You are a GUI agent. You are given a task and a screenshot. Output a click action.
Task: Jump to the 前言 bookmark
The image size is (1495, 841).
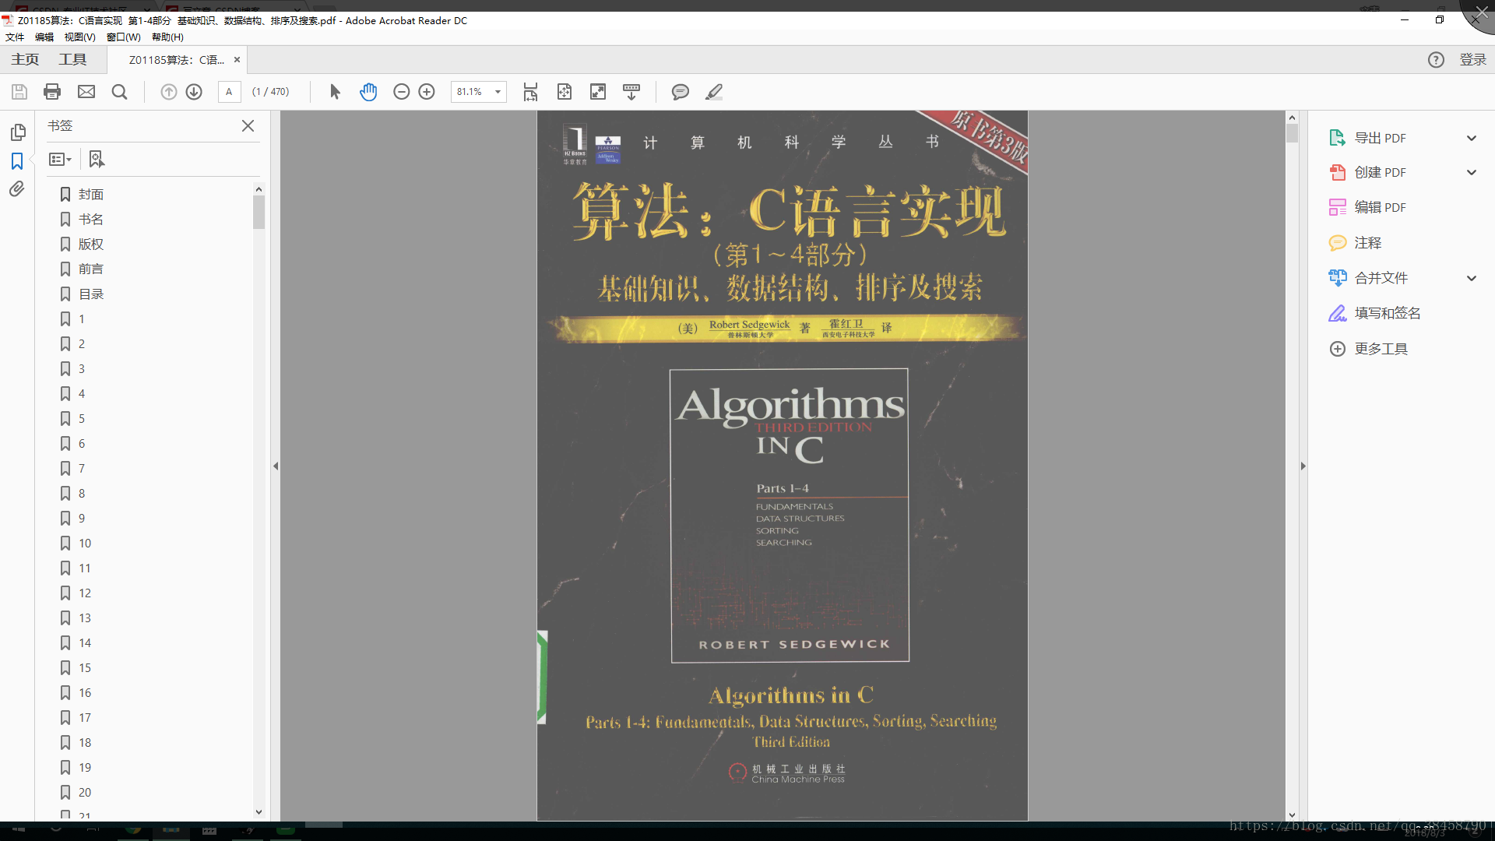pyautogui.click(x=90, y=269)
